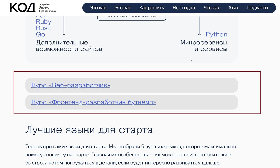Visit the «Ахах» menu section
This screenshot has width=280, height=168.
coord(233,8)
